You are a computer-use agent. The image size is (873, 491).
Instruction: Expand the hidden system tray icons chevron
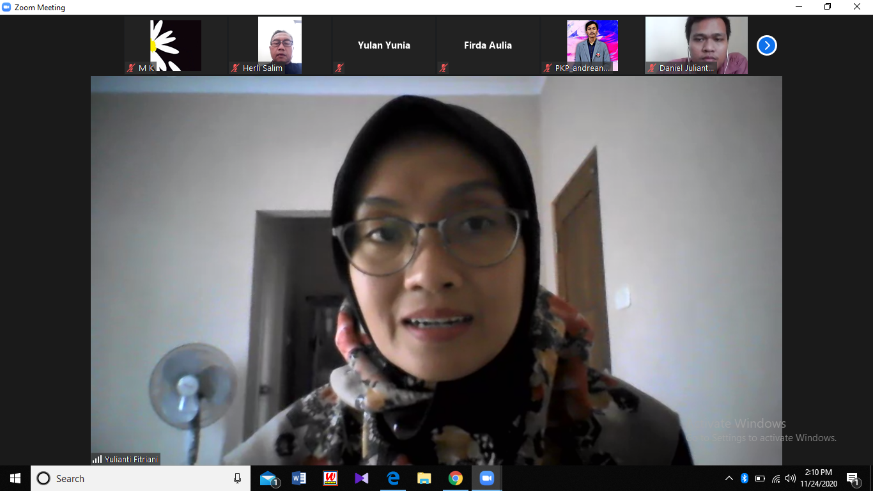[729, 478]
